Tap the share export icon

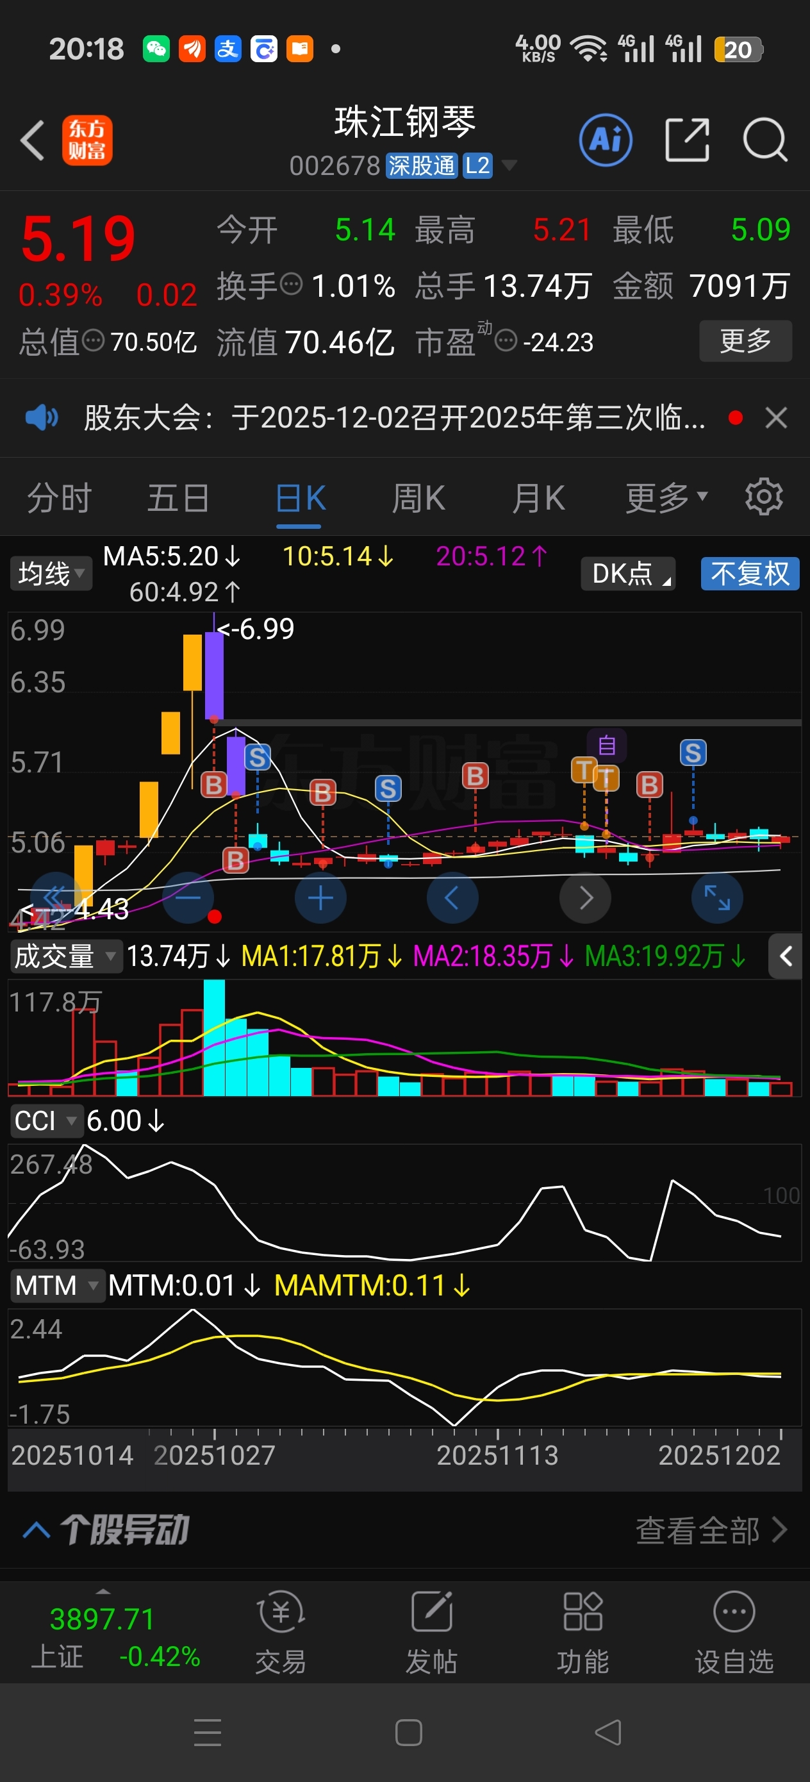pos(687,140)
